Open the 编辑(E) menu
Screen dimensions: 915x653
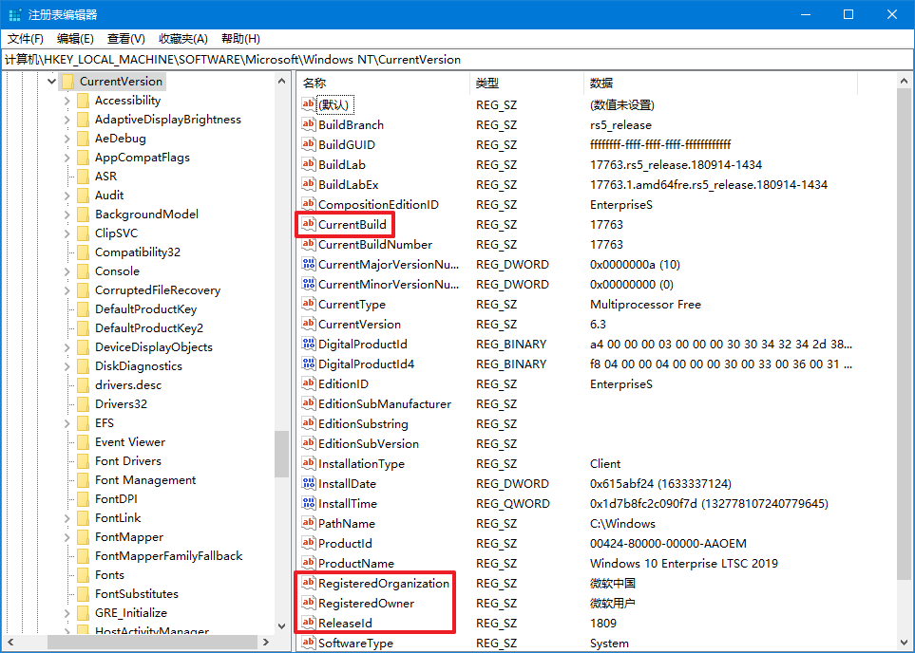pos(75,39)
